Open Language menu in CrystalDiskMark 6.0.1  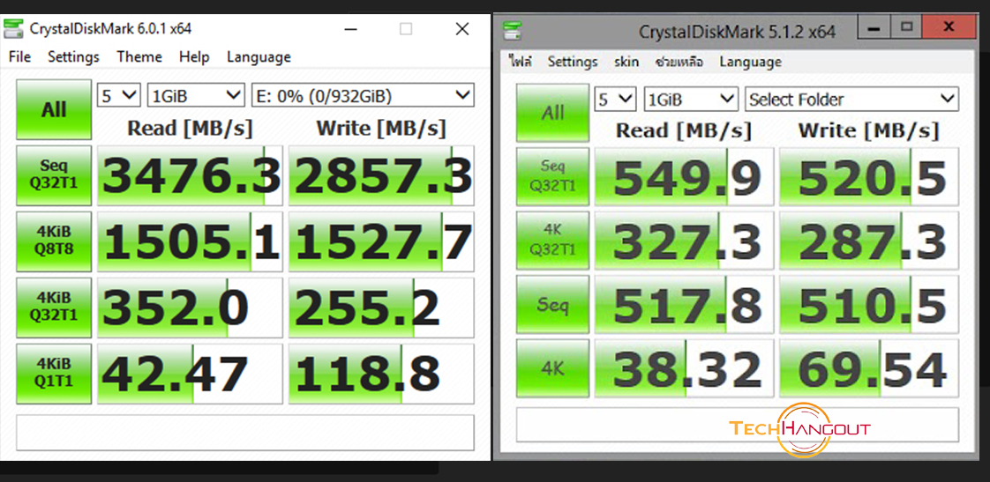(x=259, y=56)
